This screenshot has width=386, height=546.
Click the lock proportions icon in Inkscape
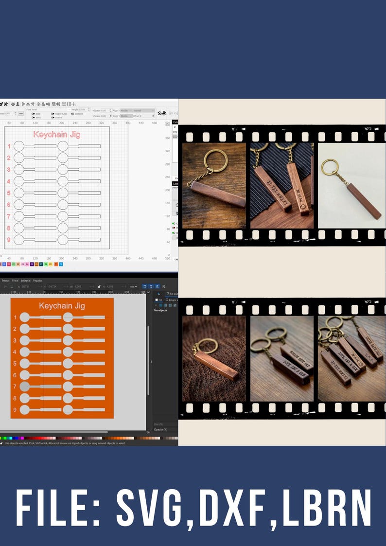coord(99,286)
